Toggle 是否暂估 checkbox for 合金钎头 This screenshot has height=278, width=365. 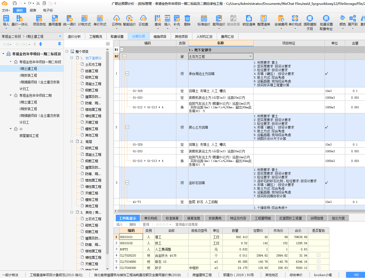point(319,255)
